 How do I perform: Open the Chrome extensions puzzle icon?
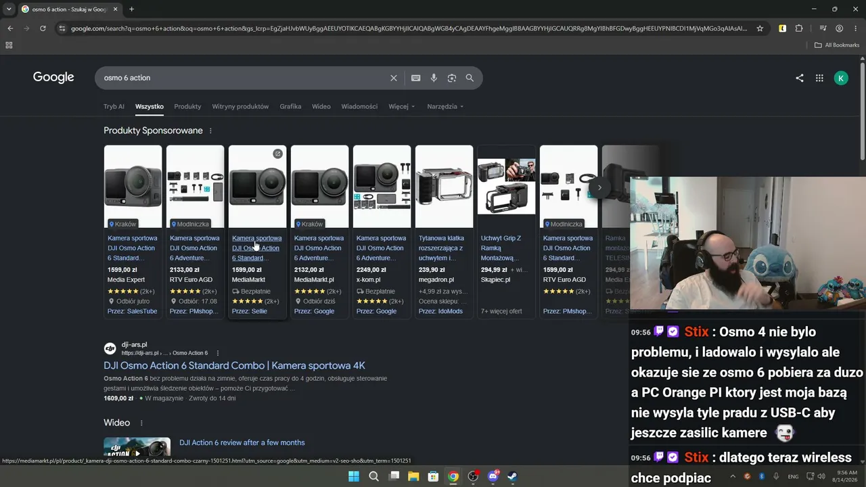(x=799, y=28)
